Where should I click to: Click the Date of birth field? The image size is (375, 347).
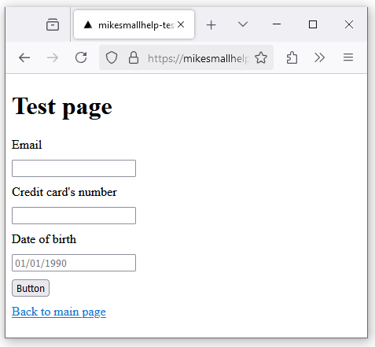pyautogui.click(x=74, y=263)
